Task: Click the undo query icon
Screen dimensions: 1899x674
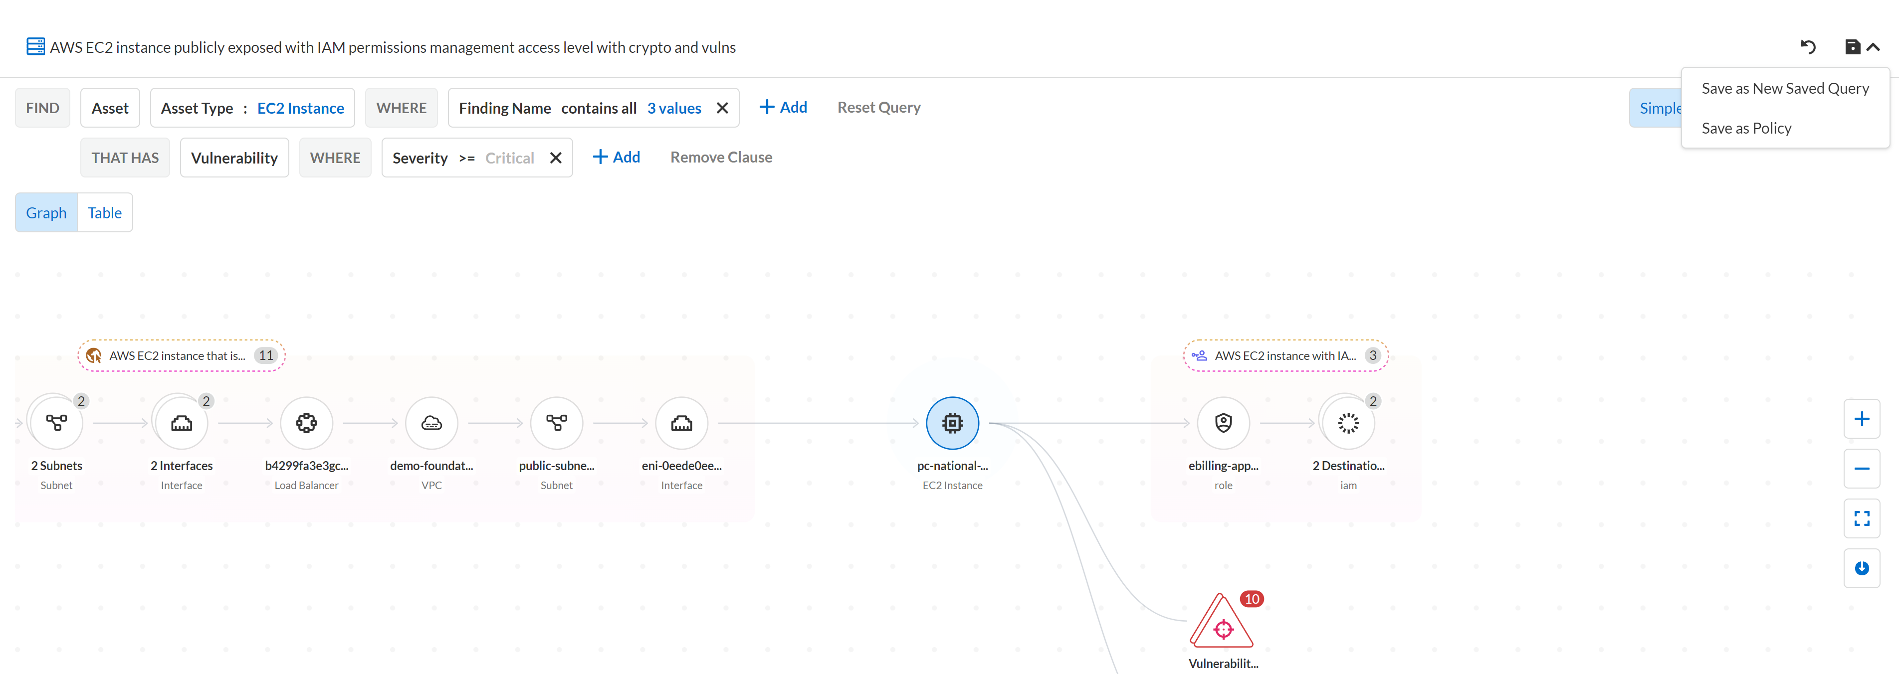Action: [x=1808, y=47]
